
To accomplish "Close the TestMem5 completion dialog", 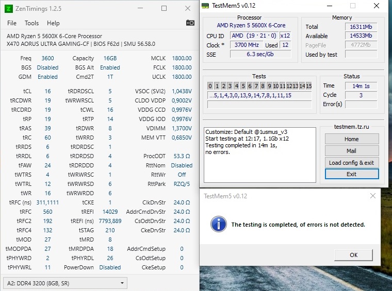I will pos(373,196).
